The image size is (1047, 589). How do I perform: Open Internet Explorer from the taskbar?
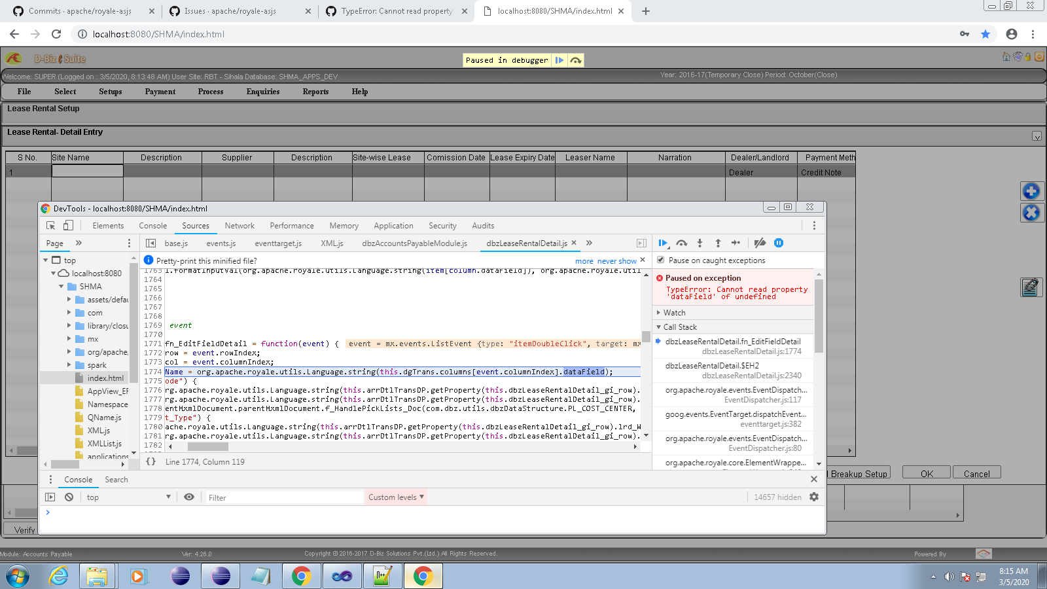58,576
